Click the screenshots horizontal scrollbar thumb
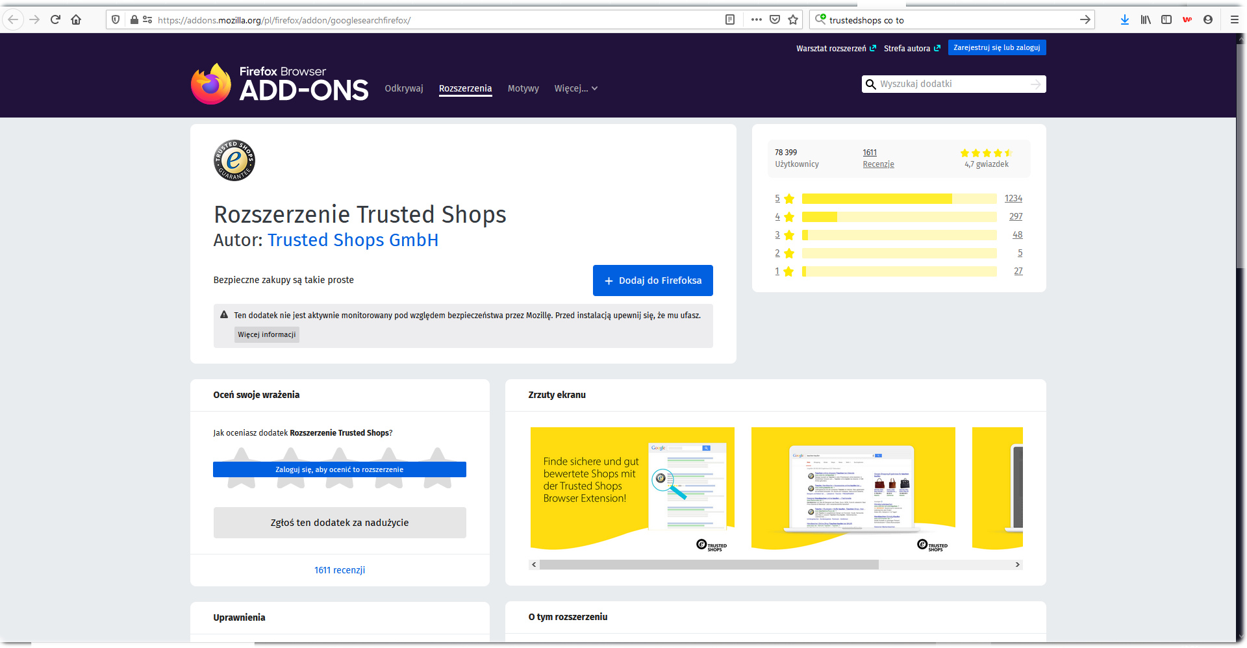Image resolution: width=1247 pixels, height=648 pixels. 709,565
